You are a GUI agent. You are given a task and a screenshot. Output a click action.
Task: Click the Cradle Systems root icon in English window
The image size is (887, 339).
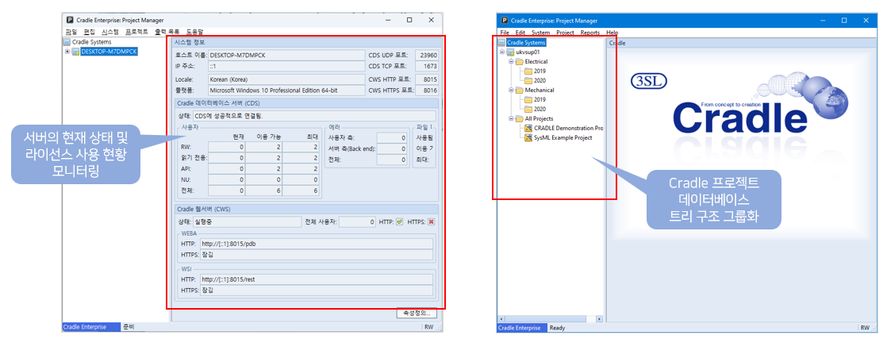tap(501, 42)
